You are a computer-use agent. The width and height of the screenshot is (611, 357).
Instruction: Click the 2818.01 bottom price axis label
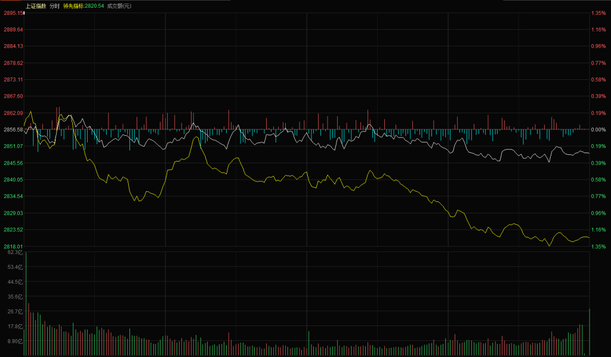point(13,246)
